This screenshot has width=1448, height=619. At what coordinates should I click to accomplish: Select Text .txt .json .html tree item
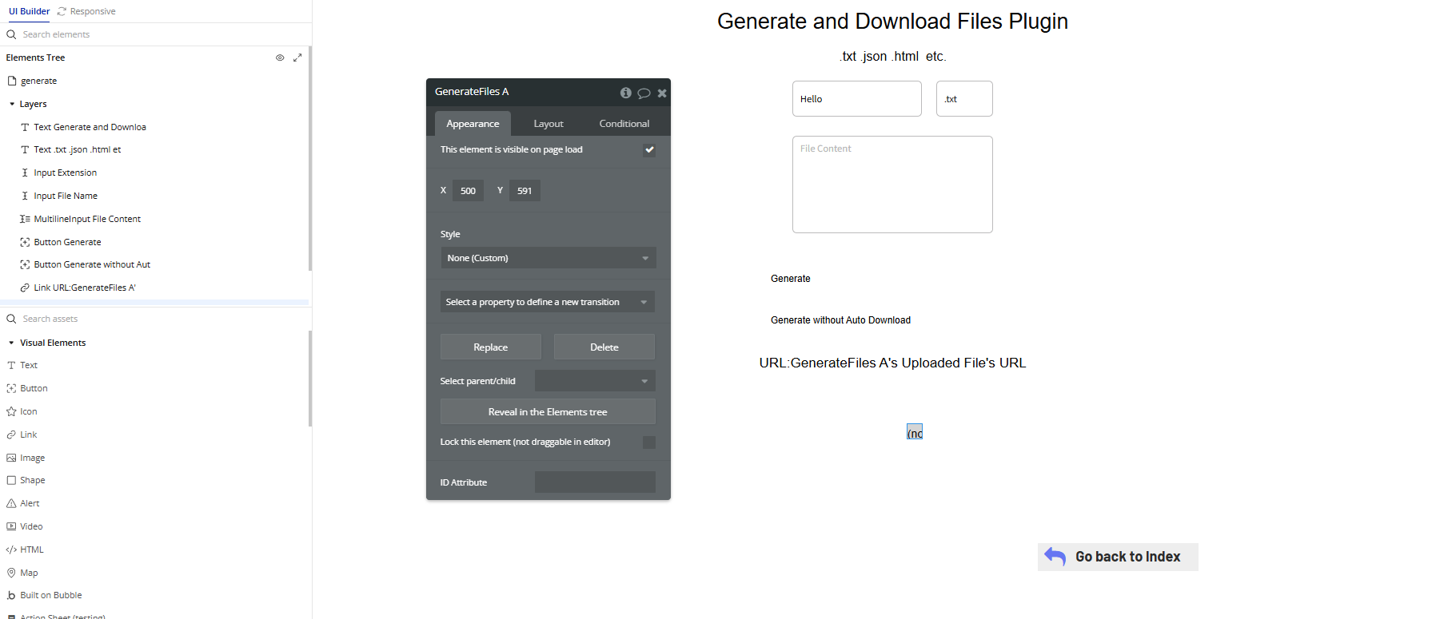click(78, 149)
